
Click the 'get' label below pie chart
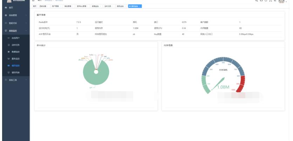[91, 87]
